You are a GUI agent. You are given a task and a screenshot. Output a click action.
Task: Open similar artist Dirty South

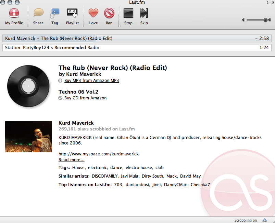152,176
